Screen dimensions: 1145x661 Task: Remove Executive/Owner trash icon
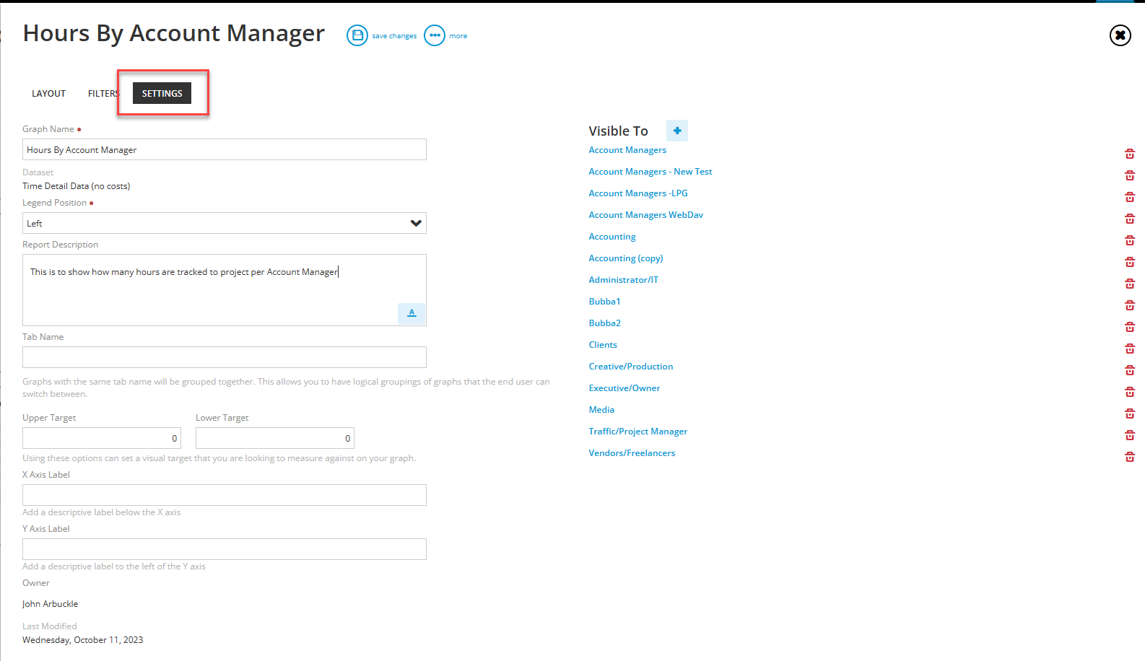click(x=1130, y=392)
